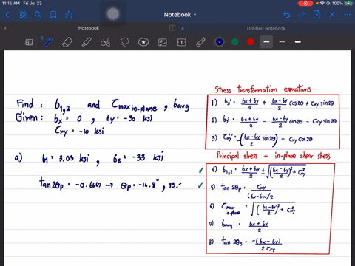Select the Lasso tool
The image size is (355, 266).
point(124,42)
